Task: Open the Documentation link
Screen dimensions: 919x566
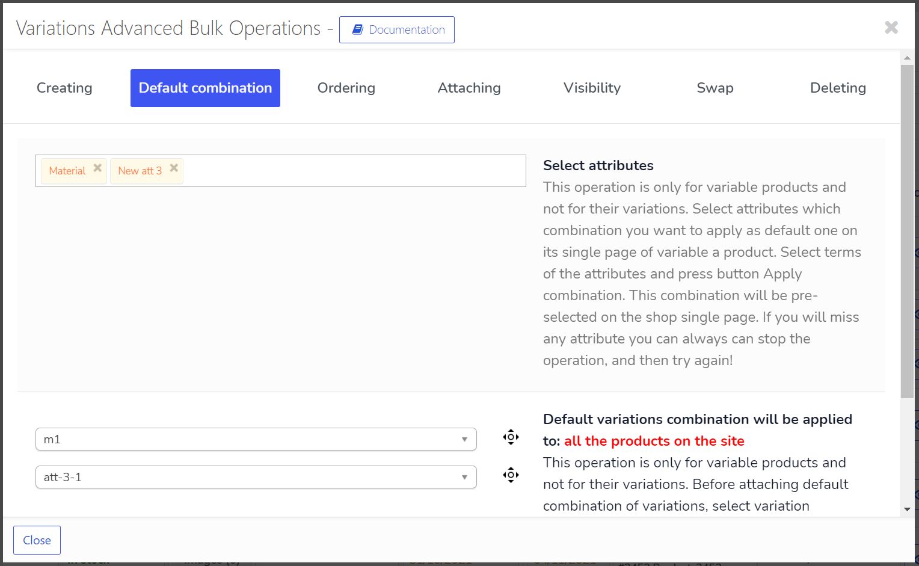Action: tap(397, 30)
